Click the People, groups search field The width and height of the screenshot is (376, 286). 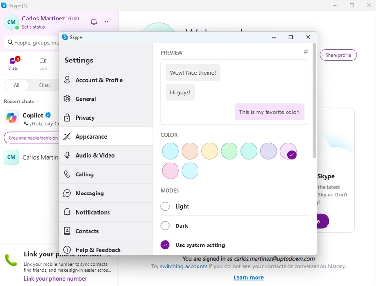pos(32,42)
